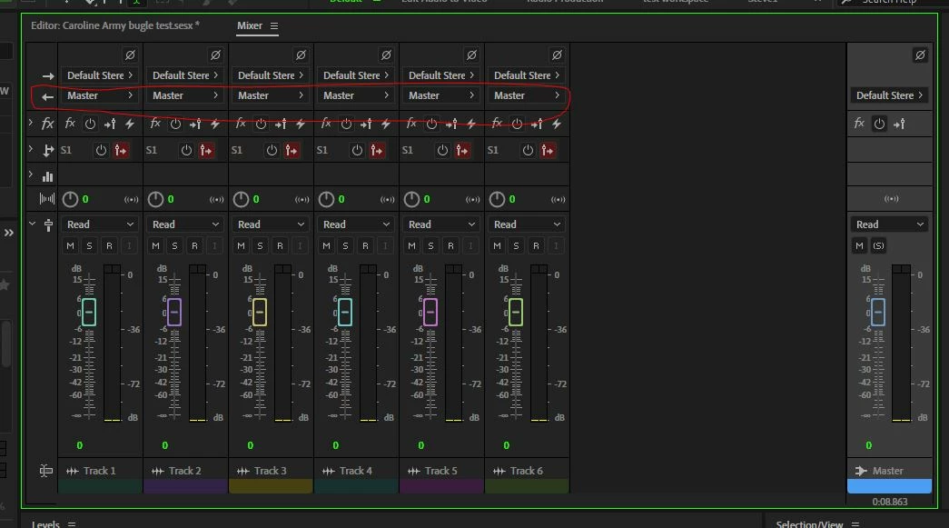Select the Editor Caroline Army bugle test tab
This screenshot has width=949, height=528.
tap(115, 25)
